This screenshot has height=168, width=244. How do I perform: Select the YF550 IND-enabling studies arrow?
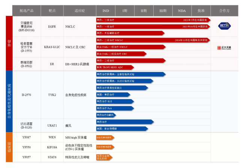coord(105,147)
